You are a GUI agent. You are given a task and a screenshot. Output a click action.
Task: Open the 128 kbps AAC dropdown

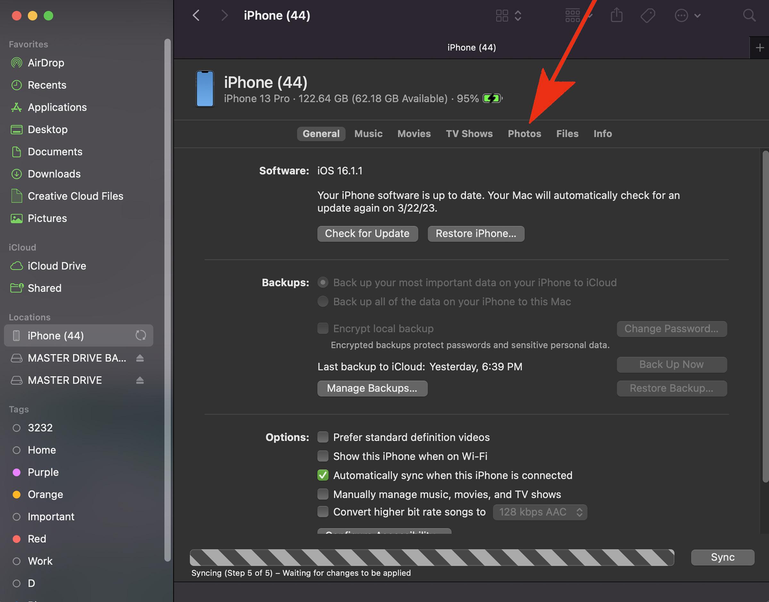(x=540, y=512)
